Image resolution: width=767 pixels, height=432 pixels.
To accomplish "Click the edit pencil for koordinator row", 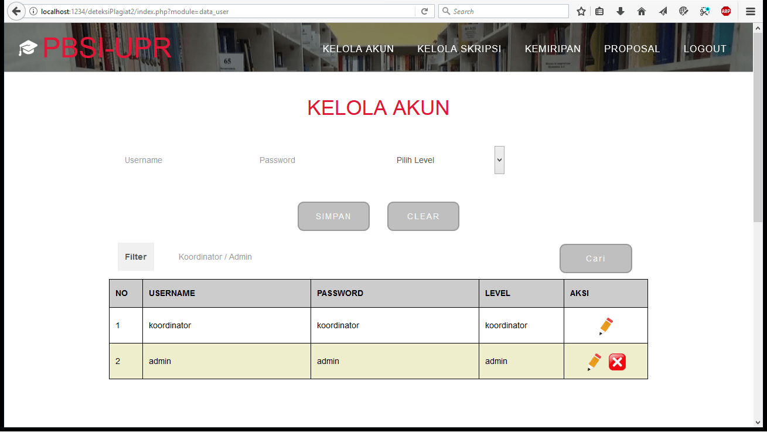I will pos(606,326).
